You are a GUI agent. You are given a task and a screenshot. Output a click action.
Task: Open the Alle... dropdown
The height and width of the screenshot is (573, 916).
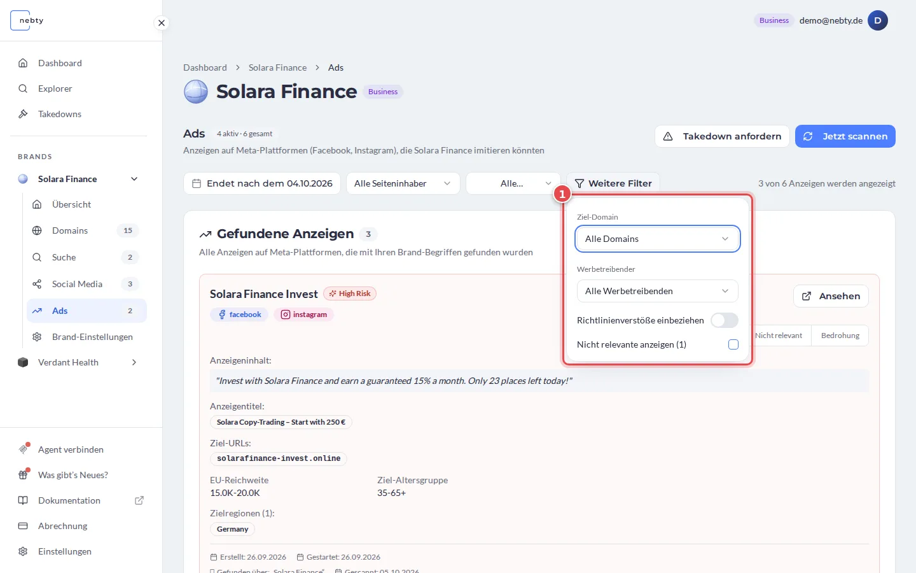point(513,183)
